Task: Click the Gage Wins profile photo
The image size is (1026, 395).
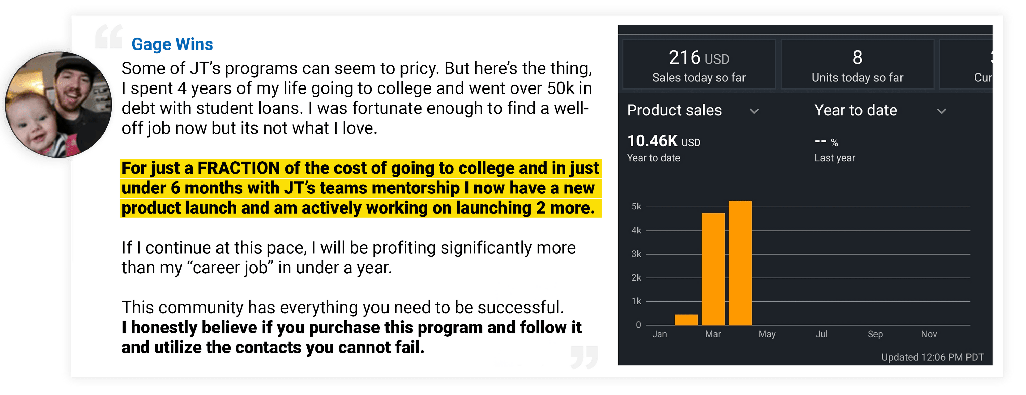Action: [x=58, y=104]
